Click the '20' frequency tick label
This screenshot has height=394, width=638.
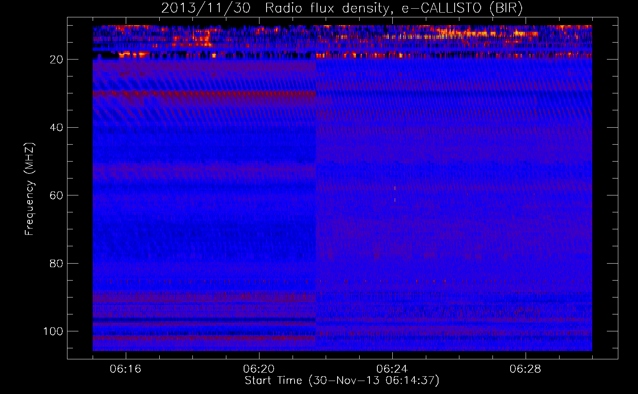[56, 59]
